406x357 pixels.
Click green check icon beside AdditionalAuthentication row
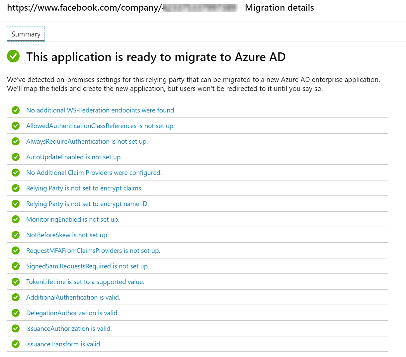16,297
